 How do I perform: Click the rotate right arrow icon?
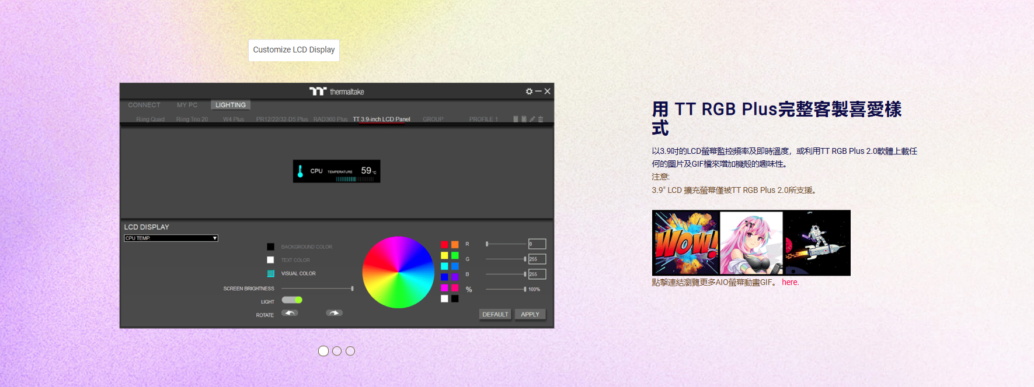[x=334, y=313]
